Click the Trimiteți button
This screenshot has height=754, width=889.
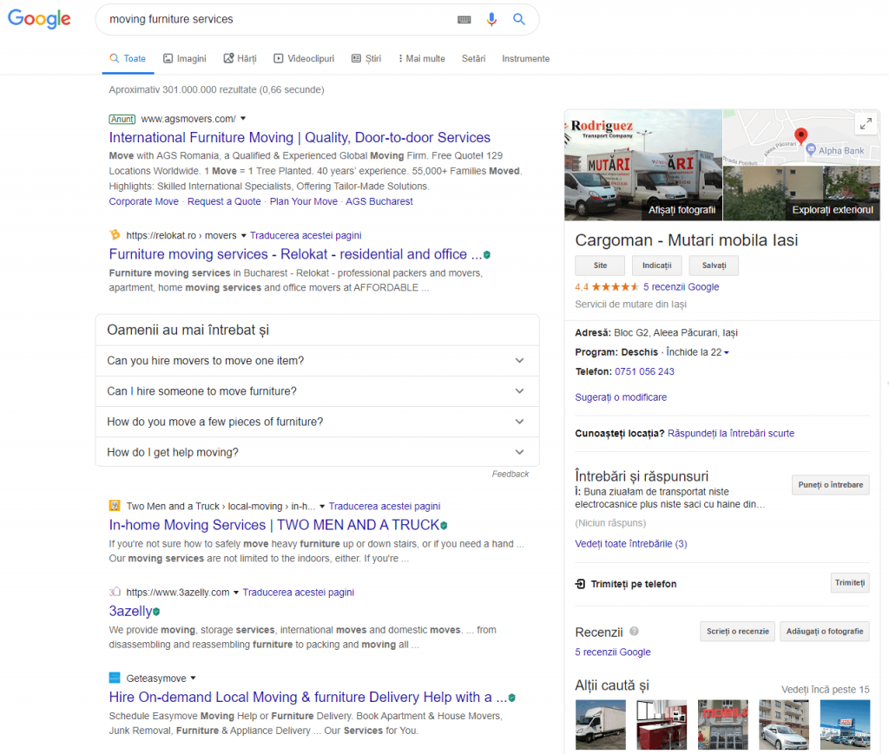[x=850, y=583]
